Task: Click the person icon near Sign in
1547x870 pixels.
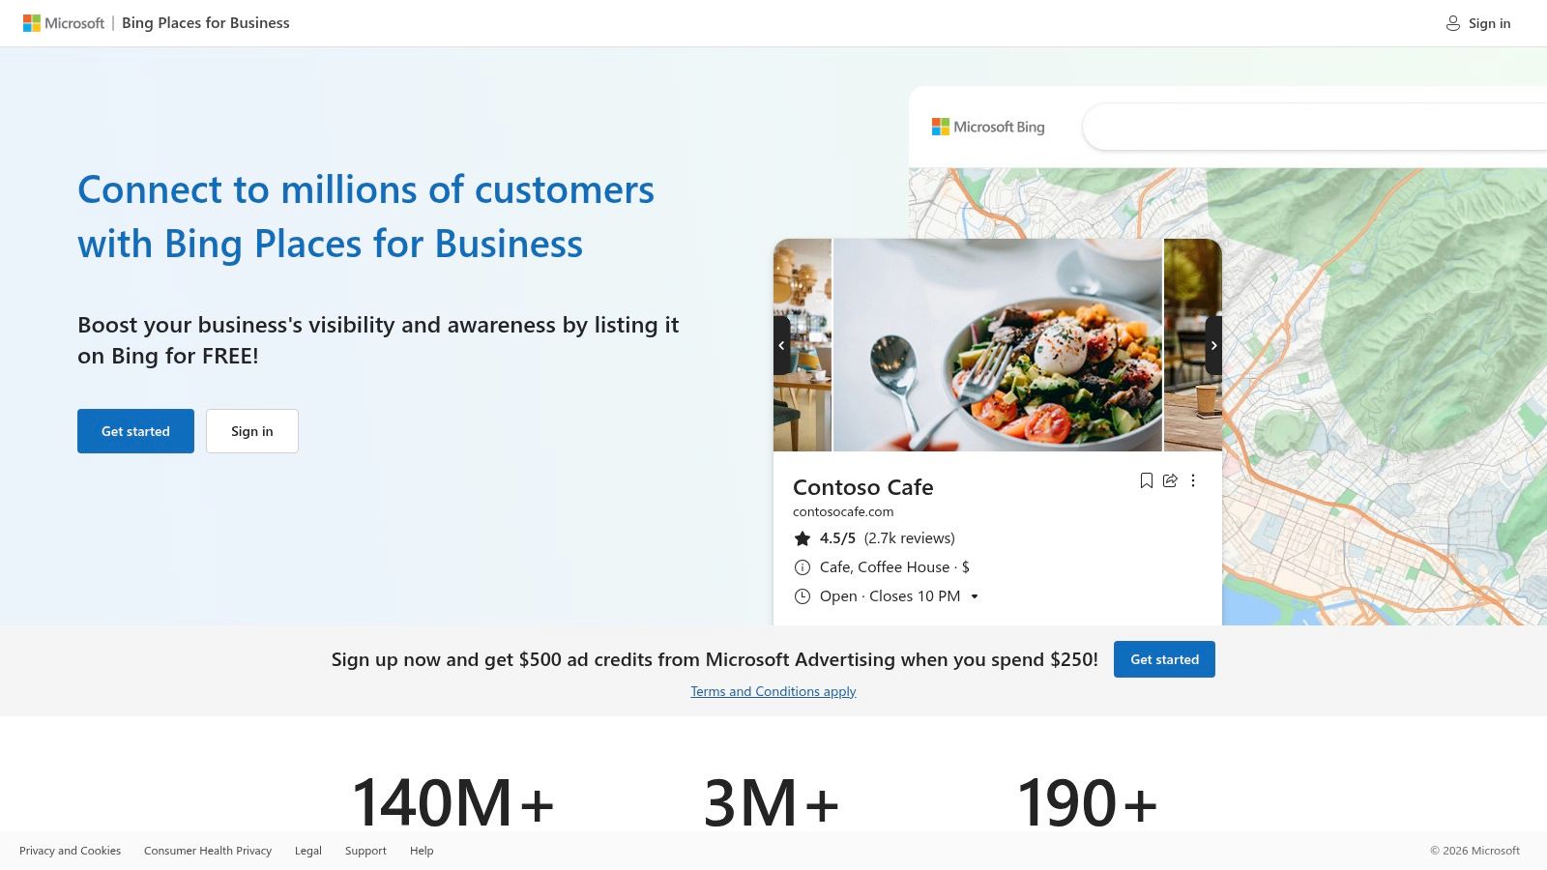Action: (1452, 22)
